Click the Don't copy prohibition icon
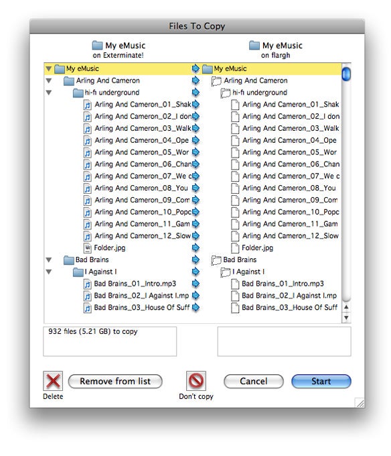The width and height of the screenshot is (391, 456). pyautogui.click(x=196, y=381)
